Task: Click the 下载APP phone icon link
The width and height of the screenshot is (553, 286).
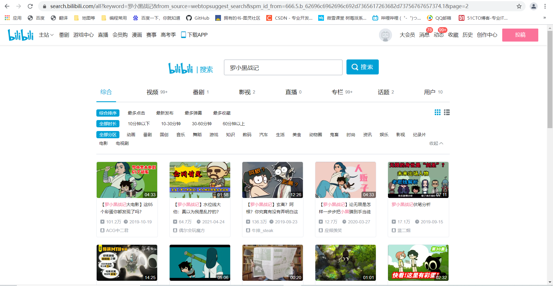Action: [x=194, y=35]
